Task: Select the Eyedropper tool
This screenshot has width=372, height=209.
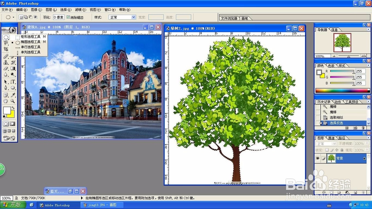Action: [x=13, y=95]
